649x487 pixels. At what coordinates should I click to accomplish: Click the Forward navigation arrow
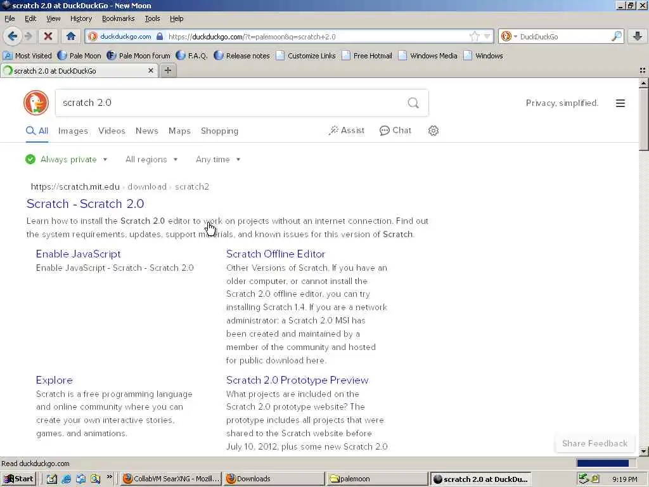28,36
